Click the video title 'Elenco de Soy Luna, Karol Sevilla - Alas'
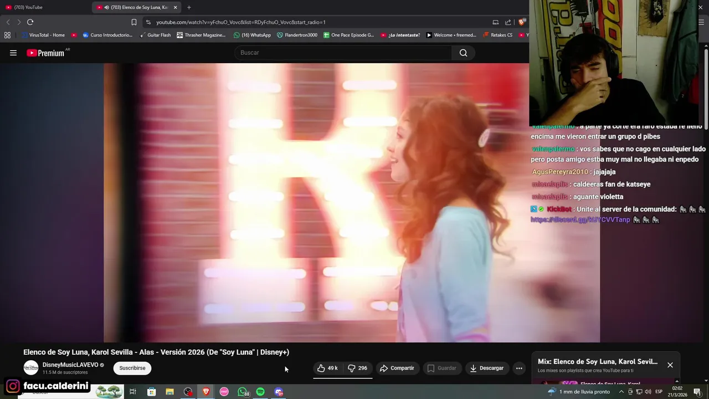The image size is (709, 399). [156, 352]
